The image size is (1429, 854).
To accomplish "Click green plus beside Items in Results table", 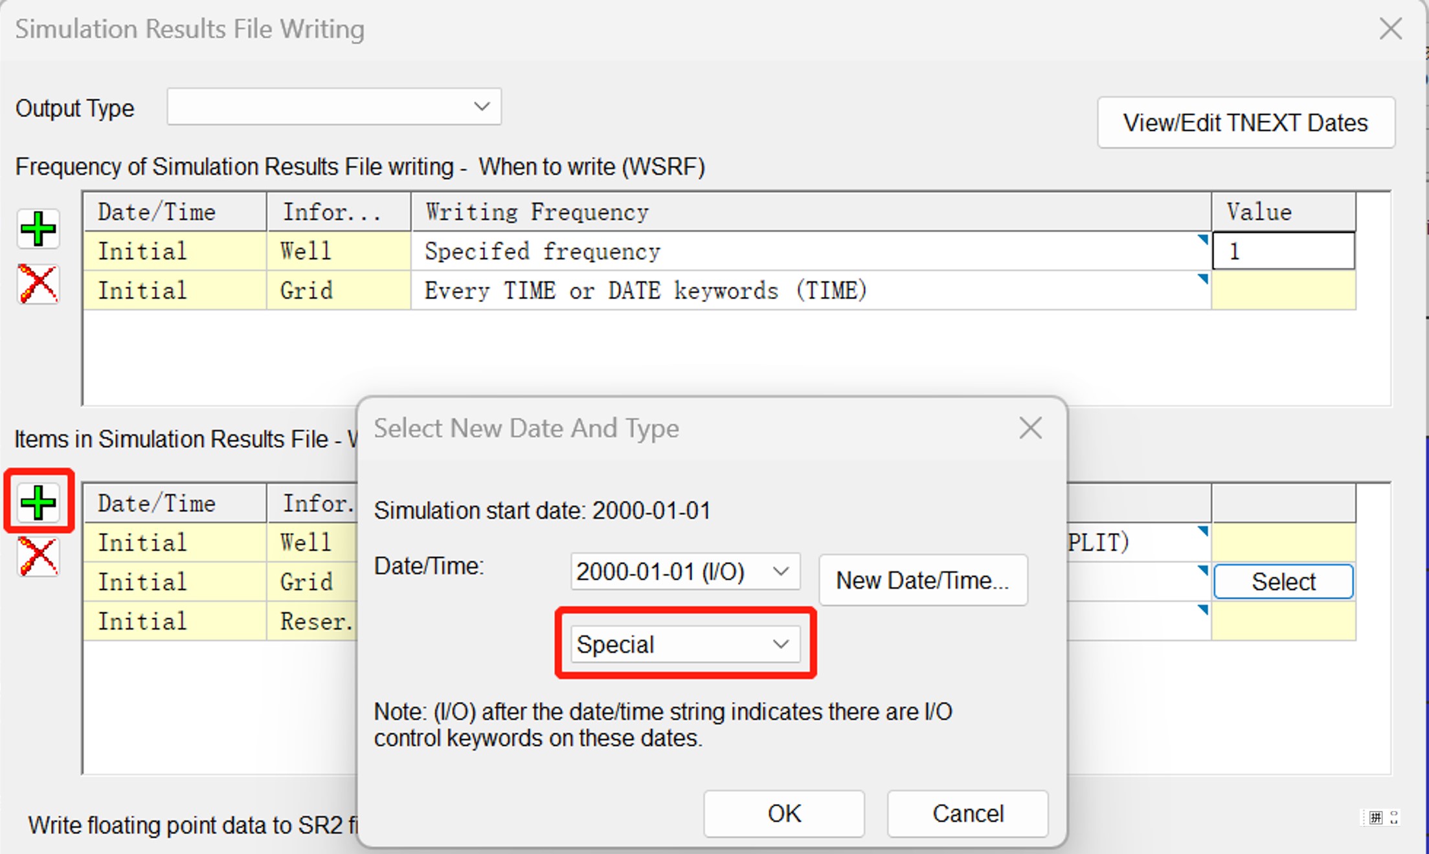I will point(38,503).
